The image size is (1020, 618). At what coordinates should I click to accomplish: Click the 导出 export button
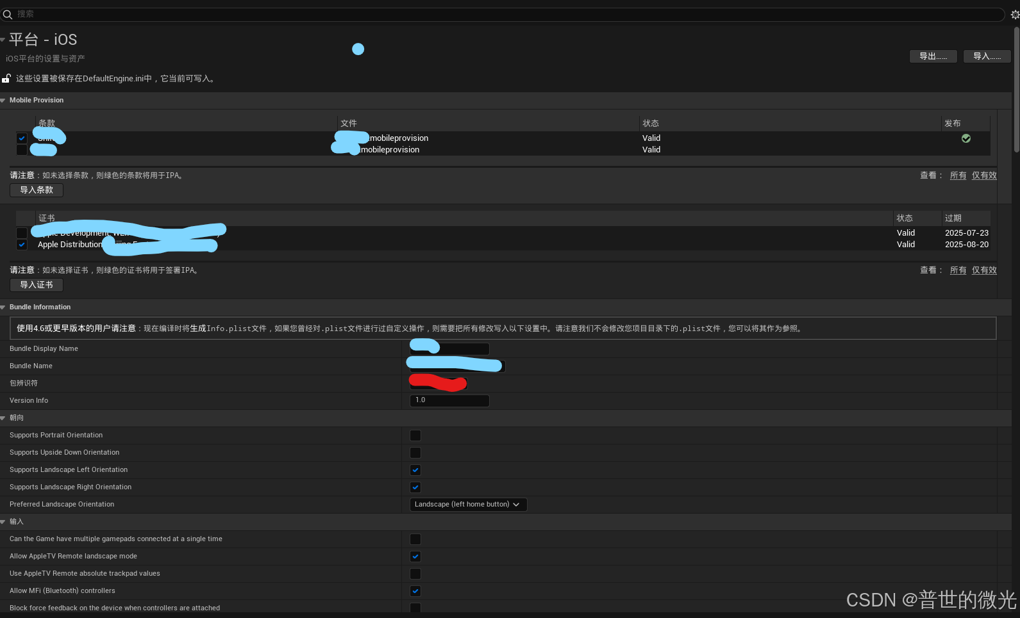tap(933, 56)
